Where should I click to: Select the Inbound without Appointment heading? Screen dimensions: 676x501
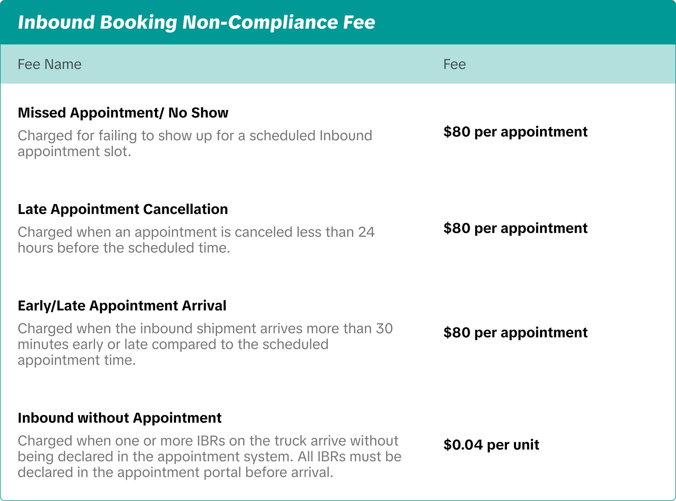click(120, 418)
